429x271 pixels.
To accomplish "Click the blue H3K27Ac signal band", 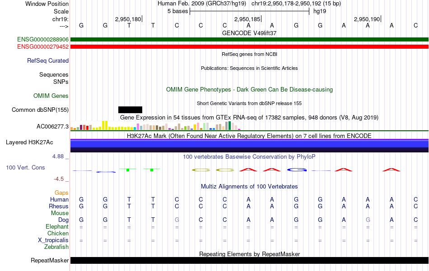I will (249, 146).
